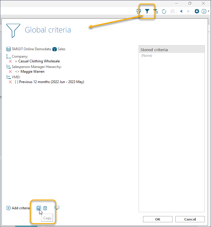Go forward with right arrow icon
Viewport: 211px width, 227px height.
188,11
